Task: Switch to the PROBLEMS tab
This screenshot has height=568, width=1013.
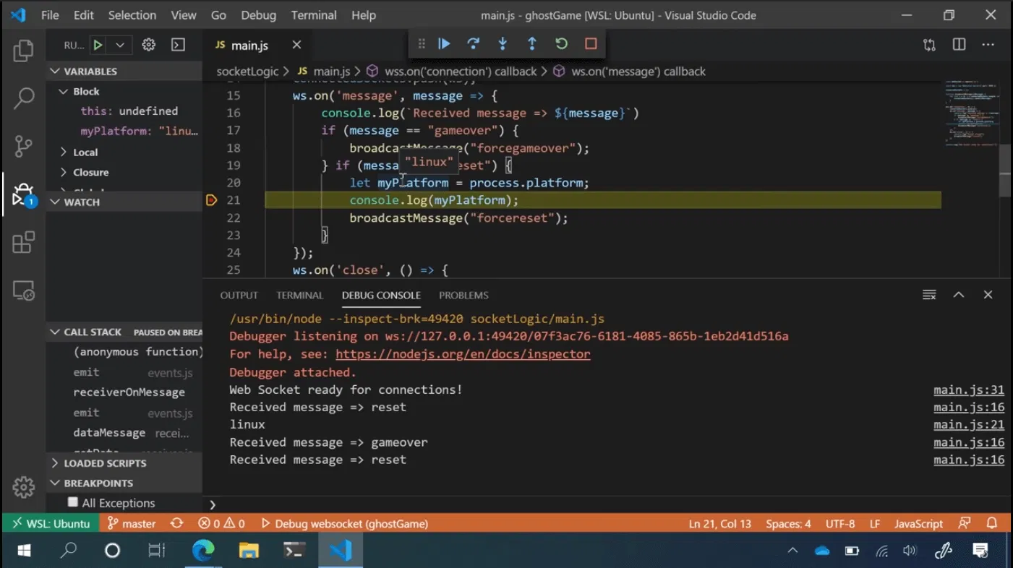Action: tap(463, 295)
